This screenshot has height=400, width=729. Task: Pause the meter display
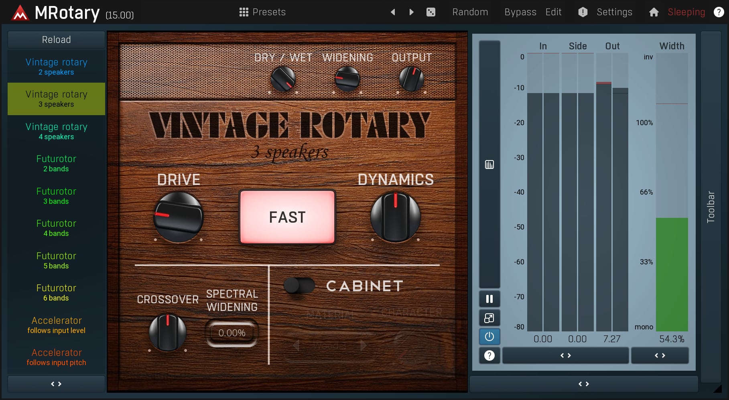coord(489,299)
